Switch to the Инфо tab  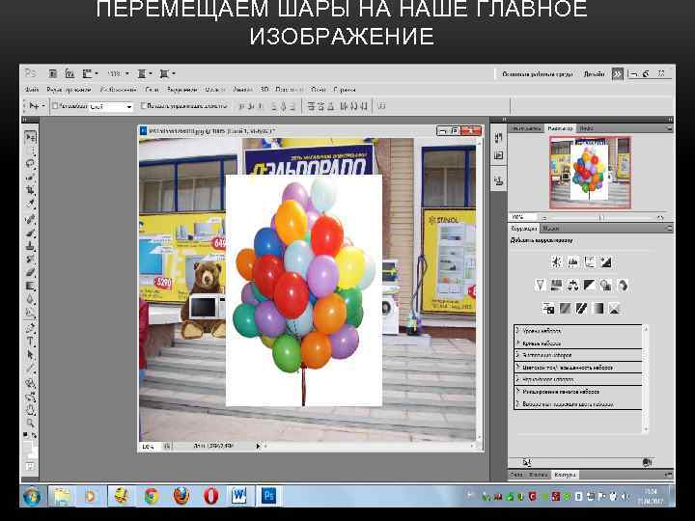click(587, 128)
